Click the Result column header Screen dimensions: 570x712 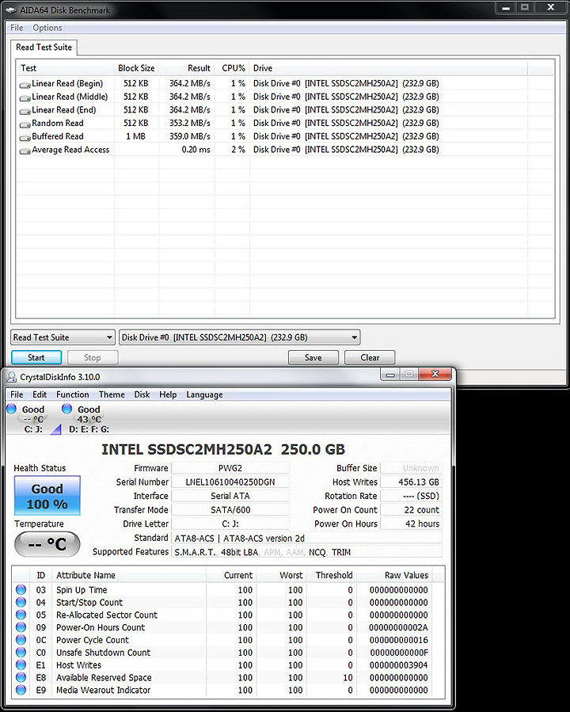pyautogui.click(x=187, y=68)
